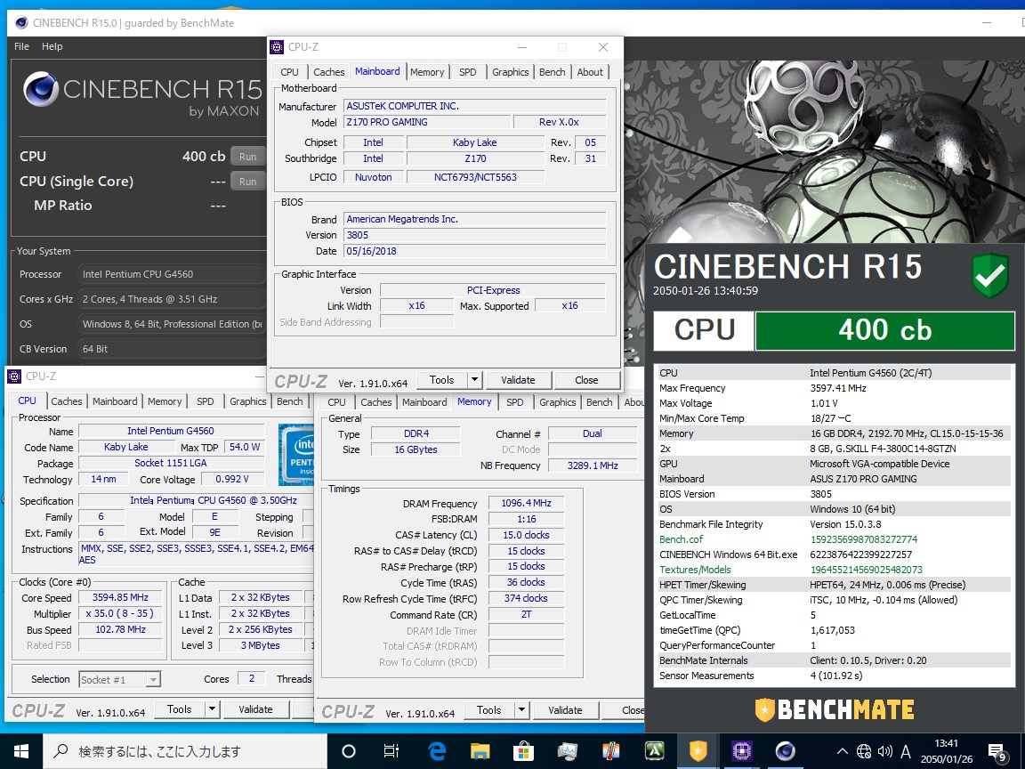Viewport: 1025px width, 769px height.
Task: Open the Tools dropdown arrow in CPU-Z Mainboard window
Action: pos(475,380)
